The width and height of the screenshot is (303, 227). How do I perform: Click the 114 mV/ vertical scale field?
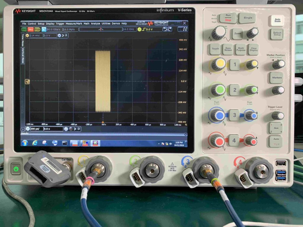[36, 35]
